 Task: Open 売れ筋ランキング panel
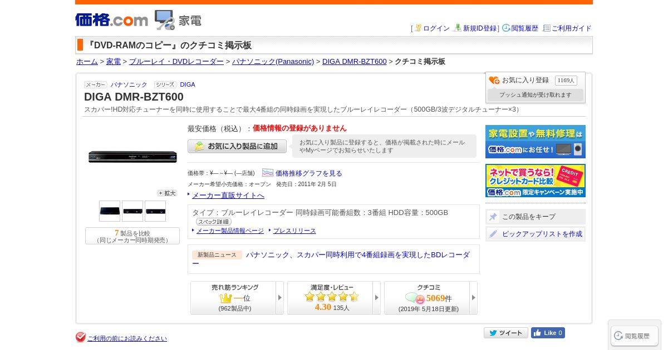[x=233, y=298]
